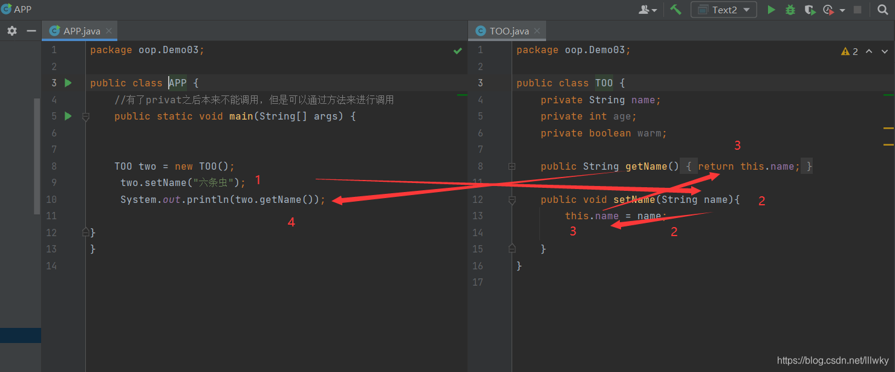Collapse the setName method fold marker on line 12
Viewport: 895px width, 372px height.
click(x=512, y=200)
